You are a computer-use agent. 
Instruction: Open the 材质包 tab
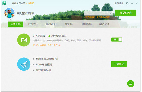[x=69, y=24]
